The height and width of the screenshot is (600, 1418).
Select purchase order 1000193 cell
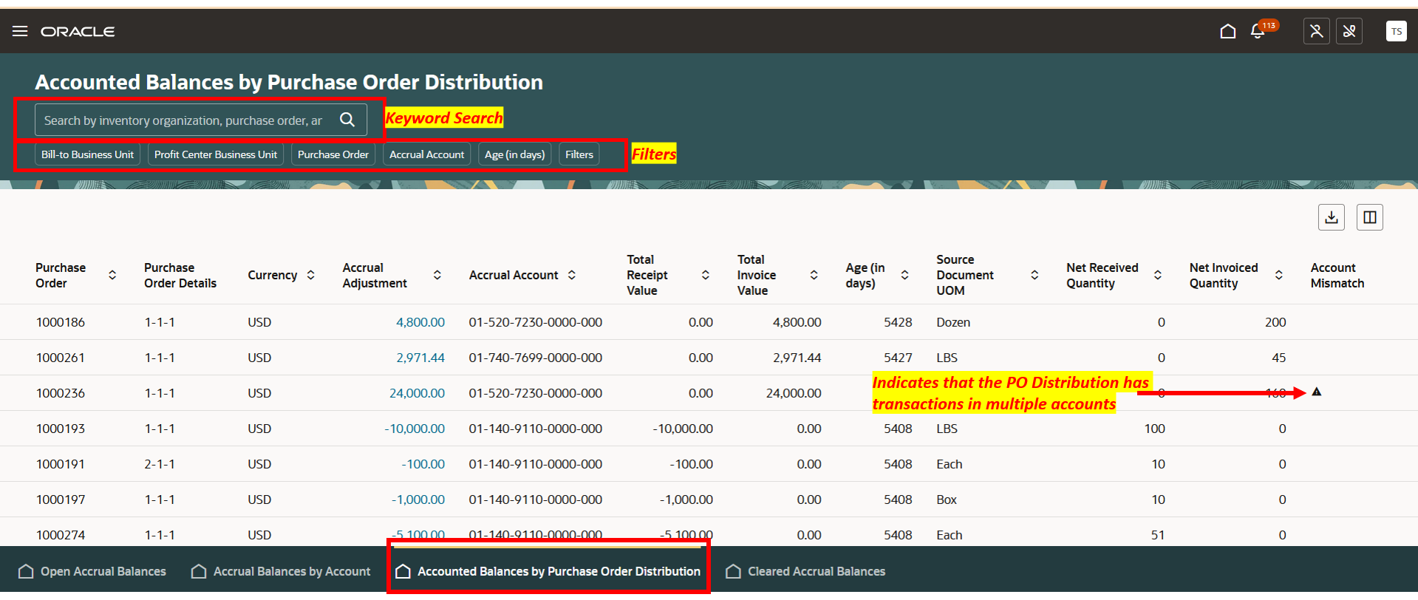(x=61, y=429)
